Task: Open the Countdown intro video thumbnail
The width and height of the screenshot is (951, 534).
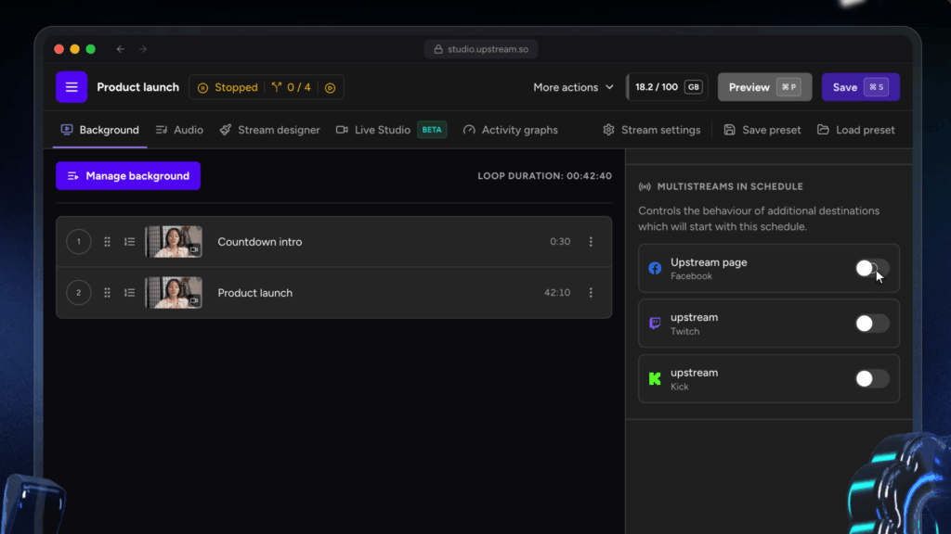Action: [174, 242]
